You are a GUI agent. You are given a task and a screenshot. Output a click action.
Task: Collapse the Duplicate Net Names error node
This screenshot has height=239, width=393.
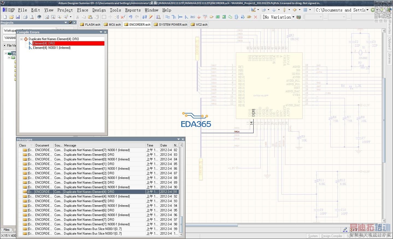pyautogui.click(x=22, y=39)
